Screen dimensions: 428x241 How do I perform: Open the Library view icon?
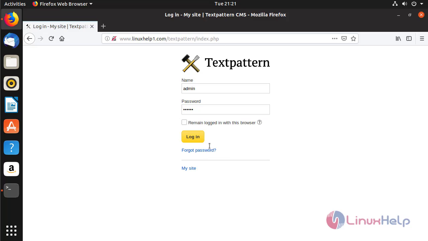pyautogui.click(x=398, y=38)
